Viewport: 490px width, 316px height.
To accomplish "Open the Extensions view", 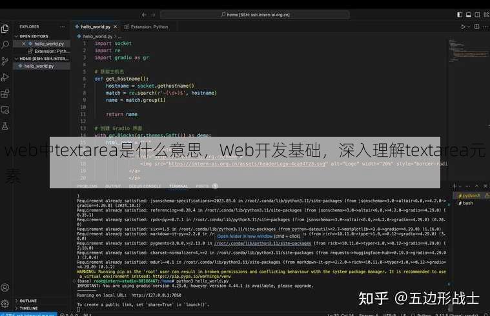I will click(x=5, y=94).
